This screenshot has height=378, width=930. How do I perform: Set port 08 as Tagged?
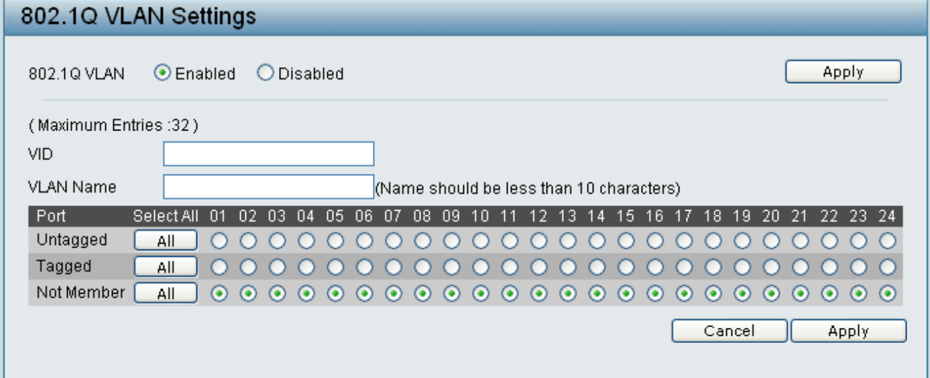tap(422, 267)
